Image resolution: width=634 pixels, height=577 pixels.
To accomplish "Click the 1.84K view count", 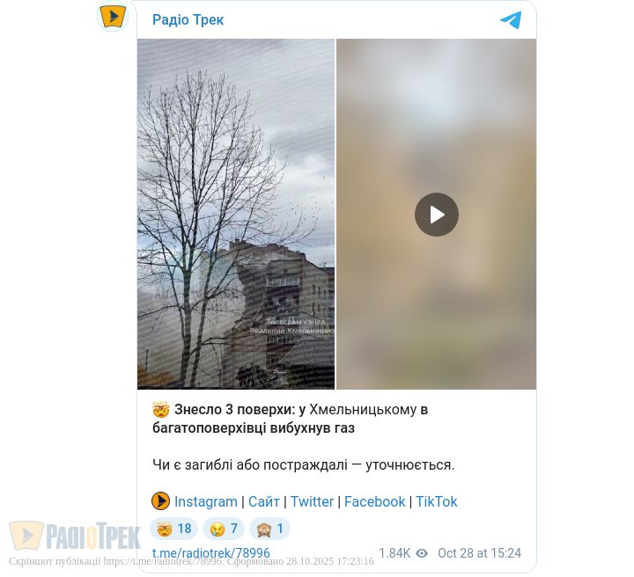I will coord(394,553).
